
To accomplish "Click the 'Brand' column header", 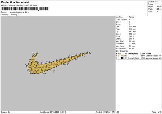I will pos(148,54).
